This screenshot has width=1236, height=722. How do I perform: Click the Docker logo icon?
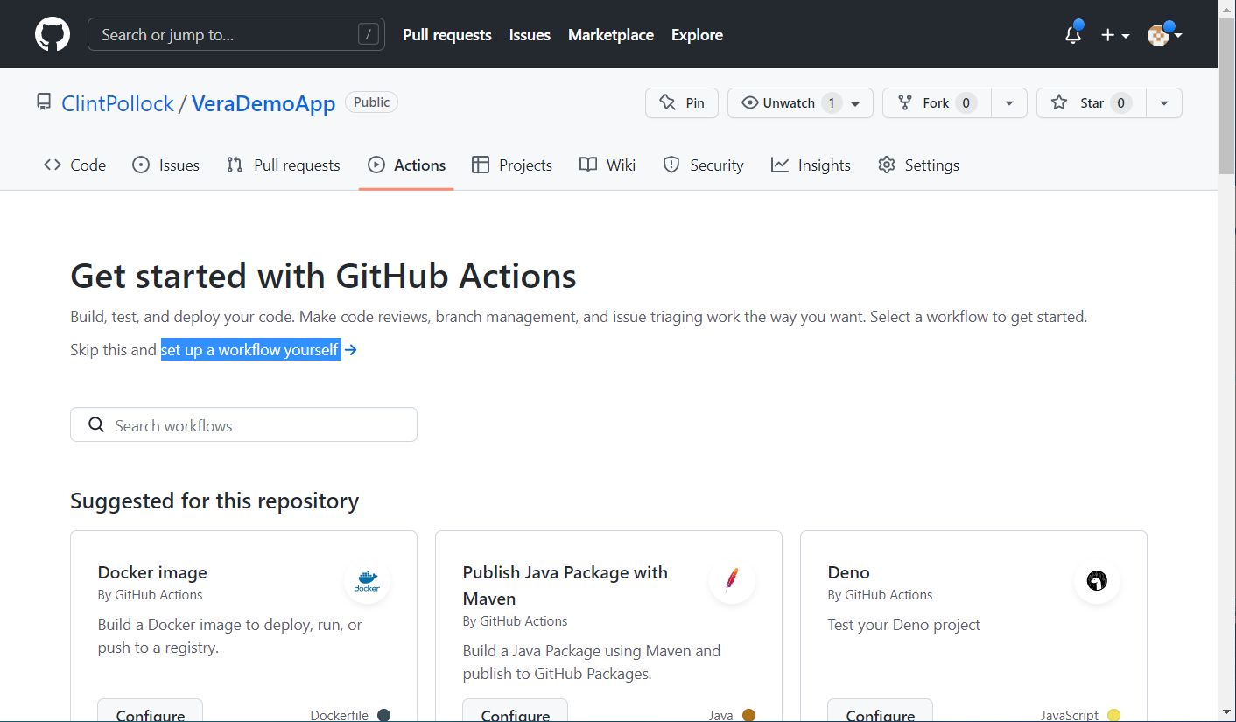click(367, 581)
